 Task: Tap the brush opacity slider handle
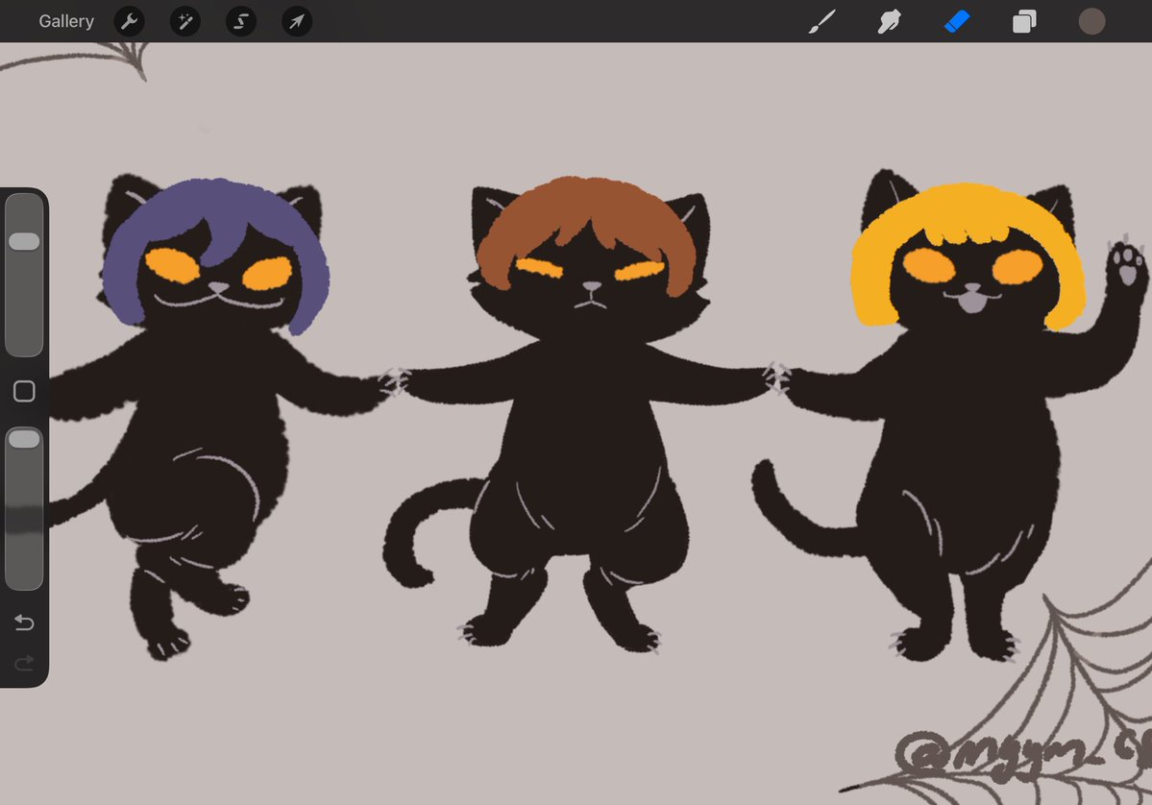(24, 439)
